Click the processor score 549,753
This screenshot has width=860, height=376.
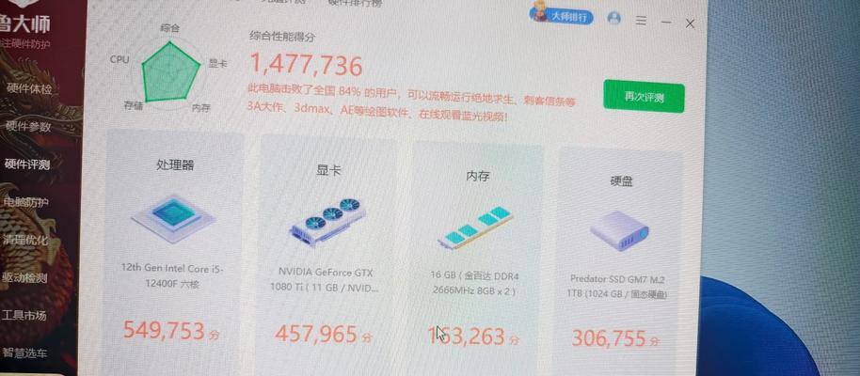click(164, 330)
